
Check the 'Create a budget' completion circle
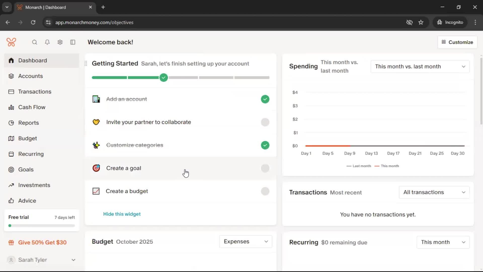pos(265,191)
